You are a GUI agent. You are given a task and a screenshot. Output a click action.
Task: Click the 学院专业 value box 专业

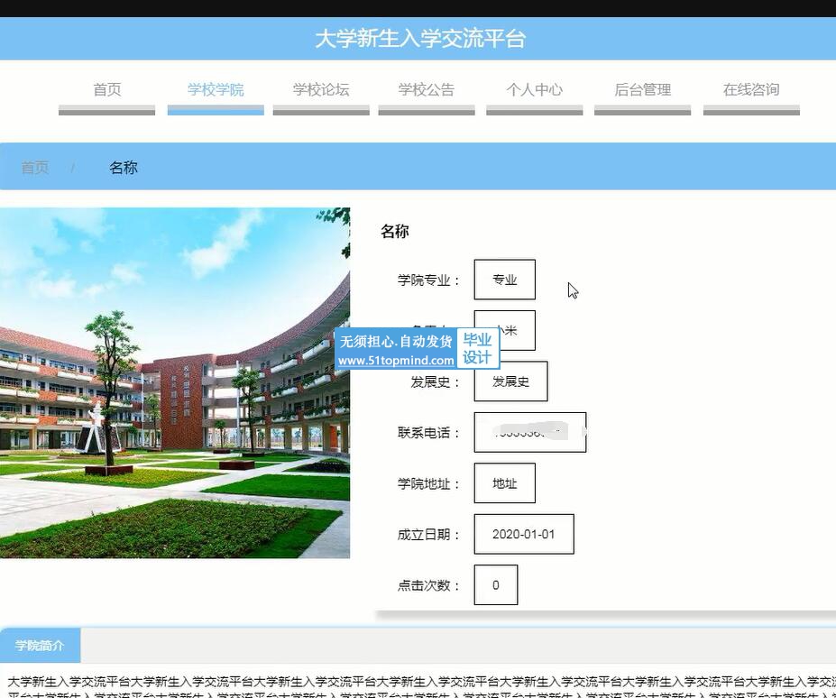[504, 280]
